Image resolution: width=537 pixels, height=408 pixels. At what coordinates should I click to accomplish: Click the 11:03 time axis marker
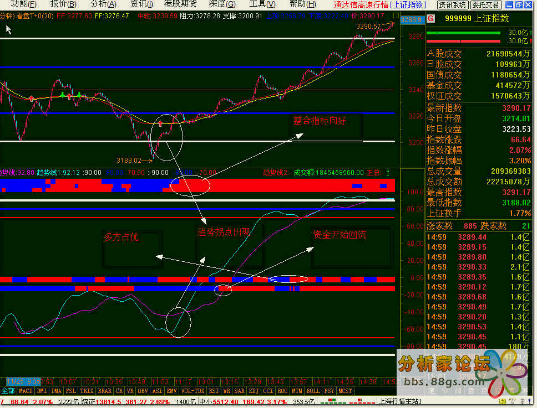click(160, 381)
